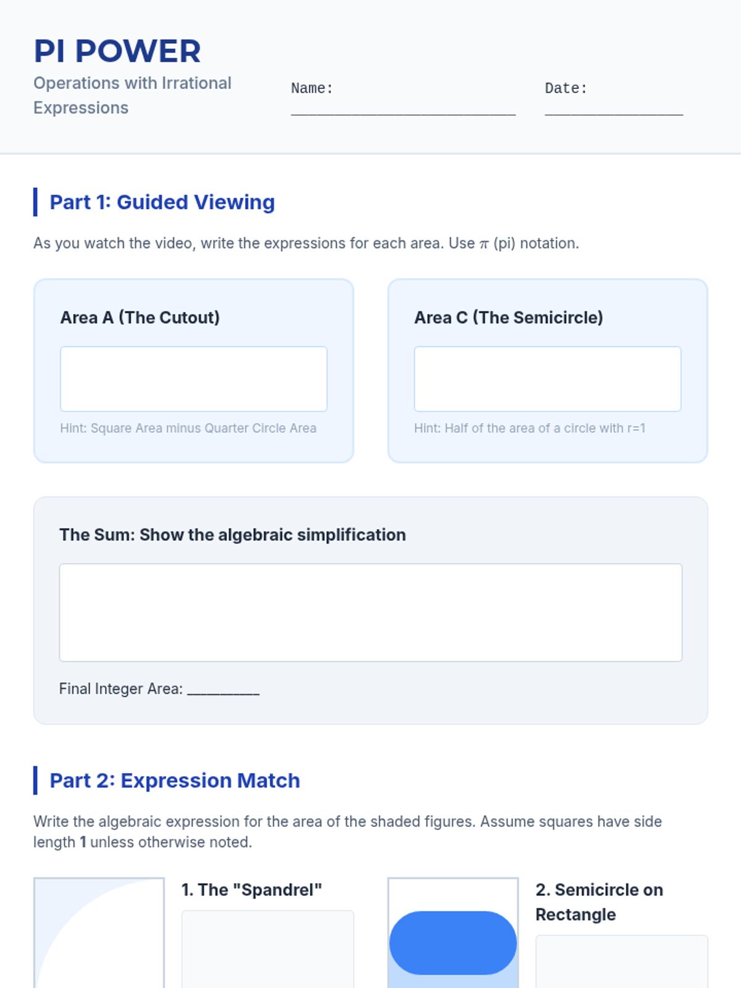Click the Semicircle on Rectangle answer box

[621, 963]
